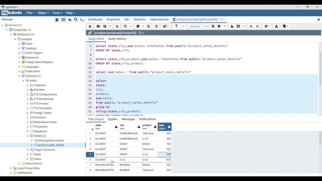Execute the query with the play button

219,26
